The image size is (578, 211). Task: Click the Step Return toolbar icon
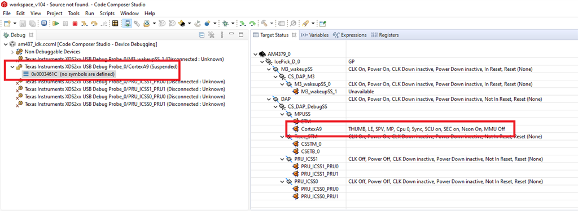[x=104, y=23]
